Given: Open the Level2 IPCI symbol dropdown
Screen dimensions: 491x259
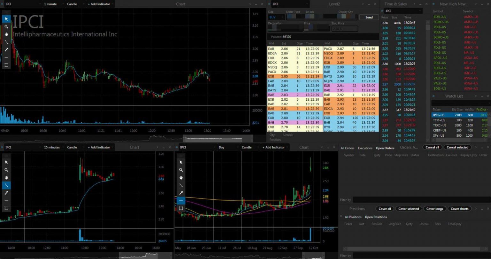Looking at the screenshot, I should [290, 4].
